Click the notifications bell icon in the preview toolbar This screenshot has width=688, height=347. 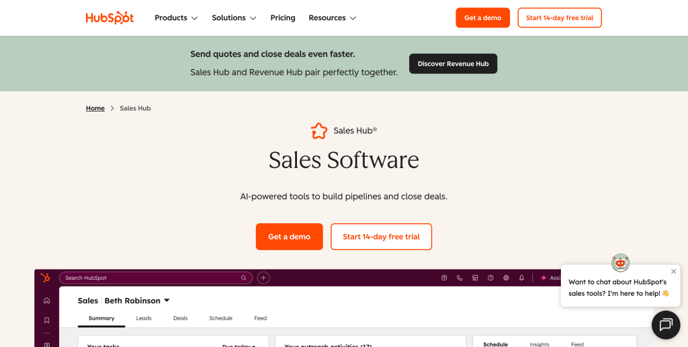(521, 278)
